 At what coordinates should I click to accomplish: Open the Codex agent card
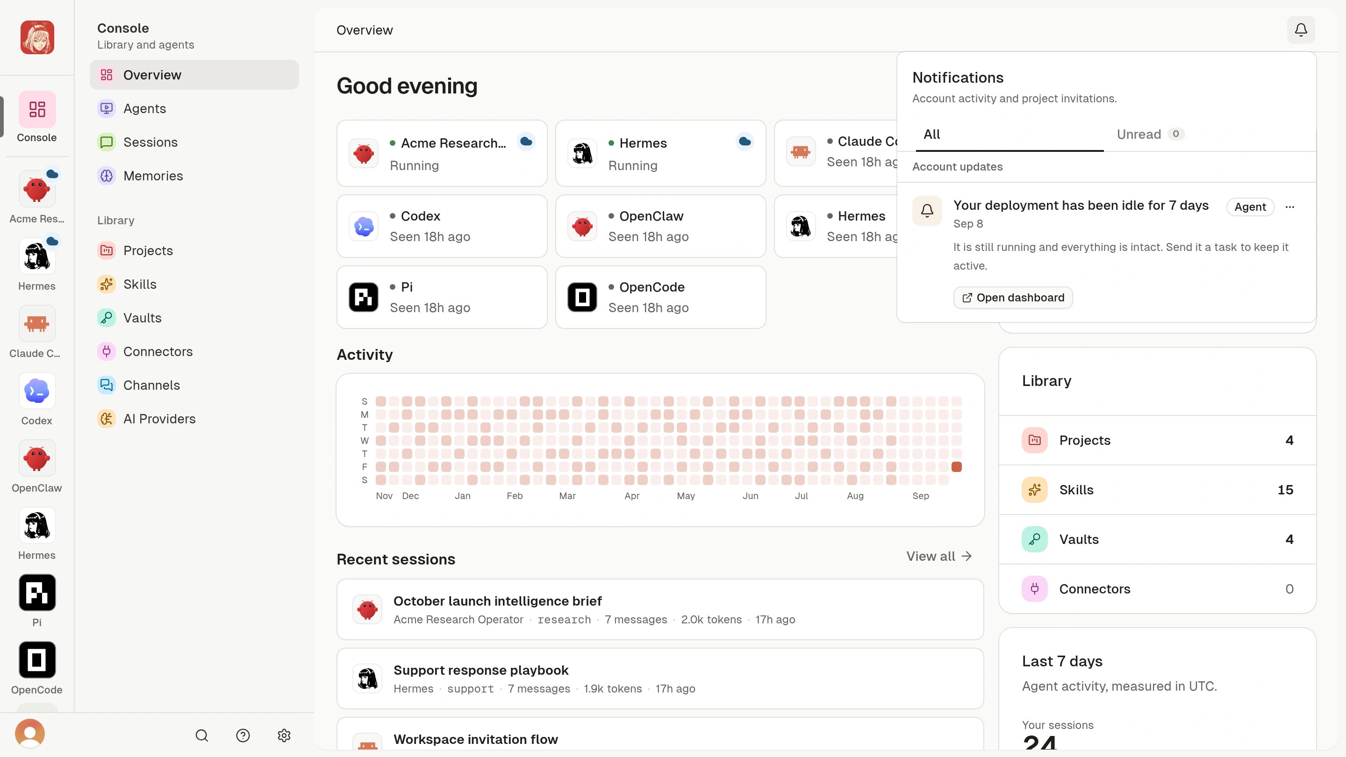coord(442,226)
